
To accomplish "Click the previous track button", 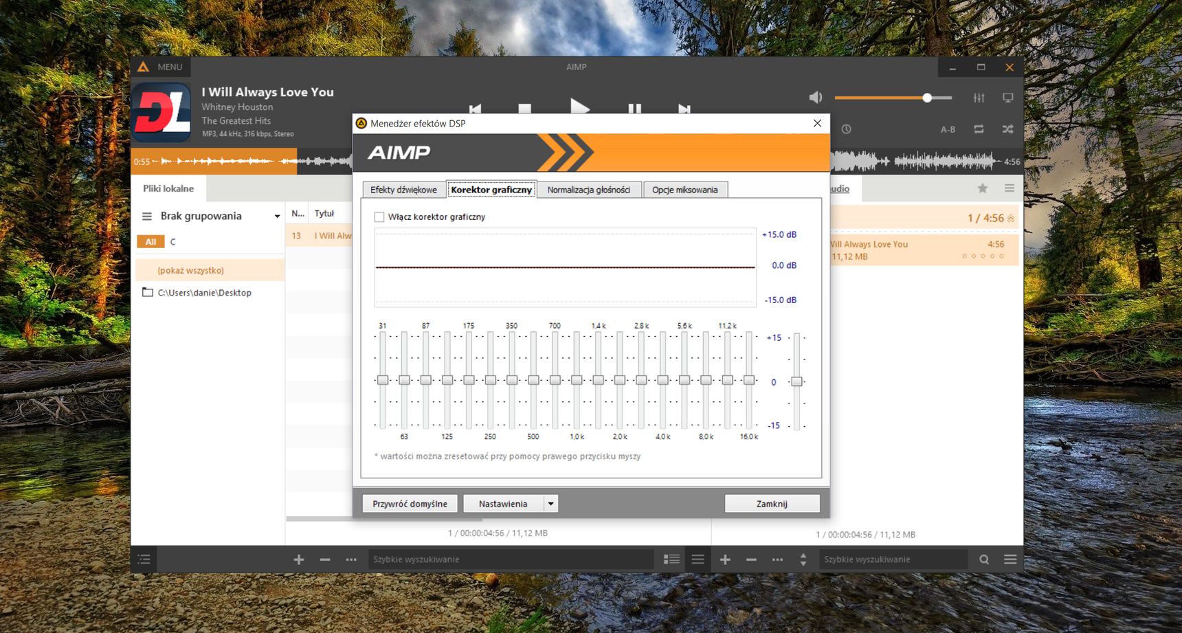I will (x=475, y=109).
